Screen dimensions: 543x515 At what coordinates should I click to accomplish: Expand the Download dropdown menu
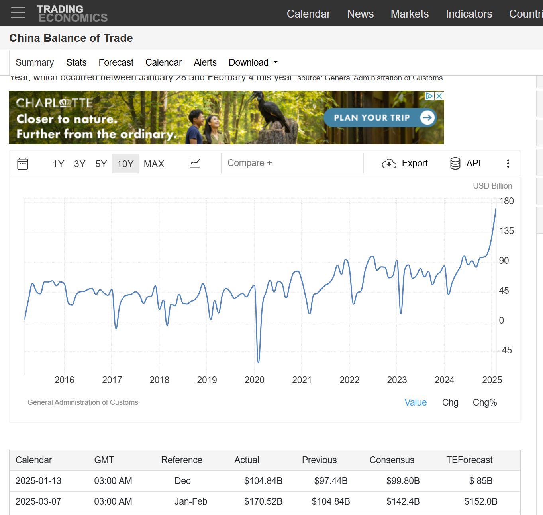(253, 62)
